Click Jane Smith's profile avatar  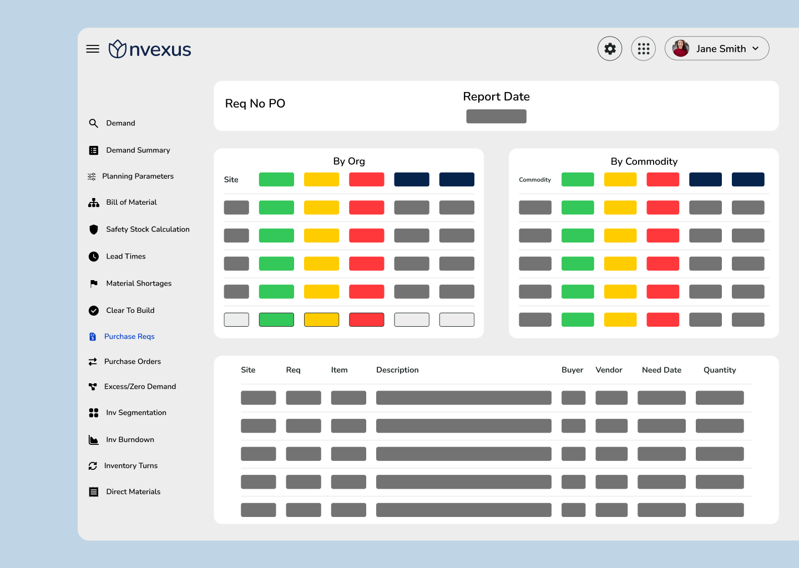681,48
